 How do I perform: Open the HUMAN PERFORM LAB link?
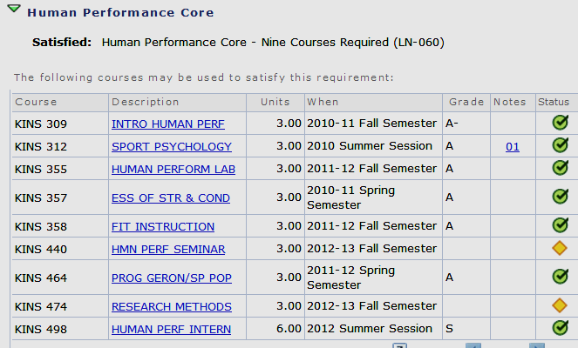coord(173,170)
